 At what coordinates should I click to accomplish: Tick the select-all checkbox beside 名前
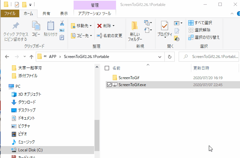tap(107, 68)
